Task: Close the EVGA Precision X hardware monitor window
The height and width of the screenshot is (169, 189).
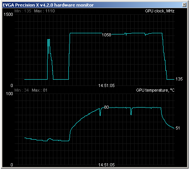Action: [184, 5]
